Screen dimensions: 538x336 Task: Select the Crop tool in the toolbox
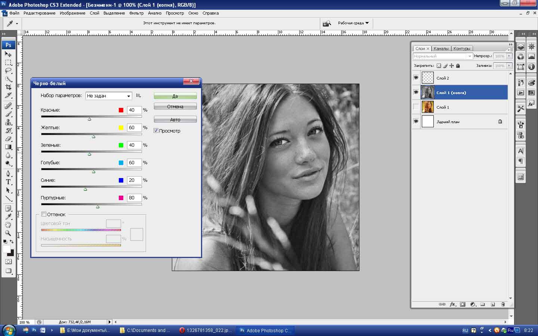point(8,87)
